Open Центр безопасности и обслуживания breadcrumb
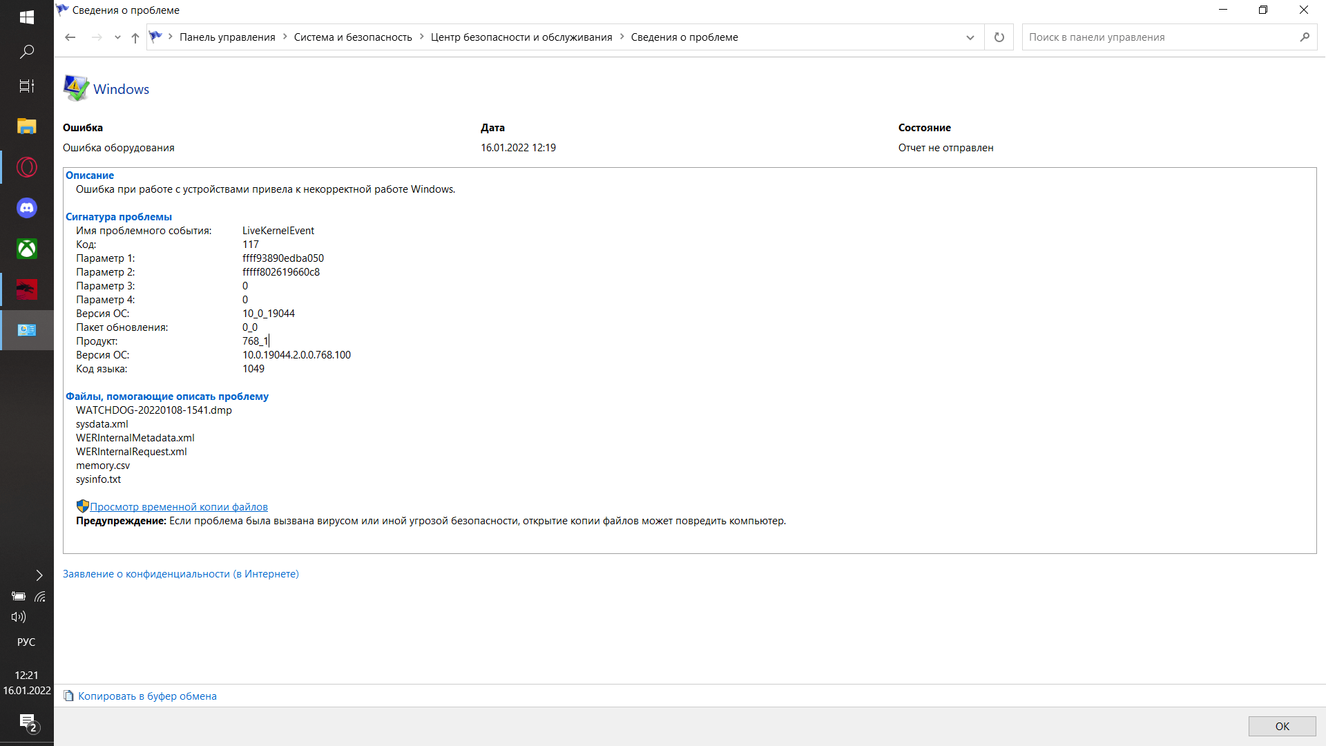 coord(521,37)
